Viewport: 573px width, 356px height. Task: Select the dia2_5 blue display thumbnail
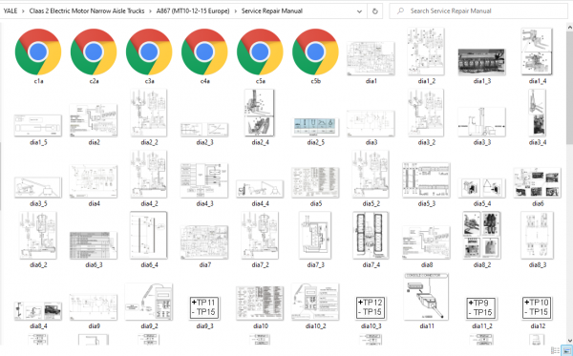pyautogui.click(x=315, y=127)
